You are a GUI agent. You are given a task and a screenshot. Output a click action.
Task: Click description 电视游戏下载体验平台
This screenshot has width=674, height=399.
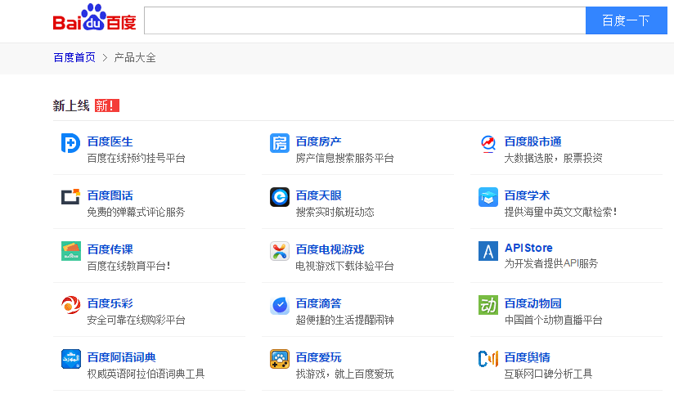pyautogui.click(x=344, y=267)
